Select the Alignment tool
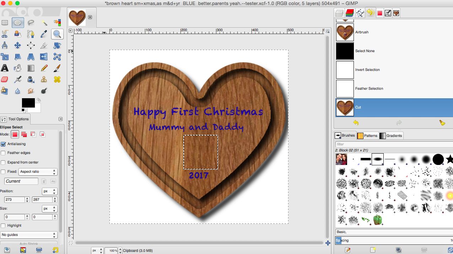The image size is (453, 254). 31,45
